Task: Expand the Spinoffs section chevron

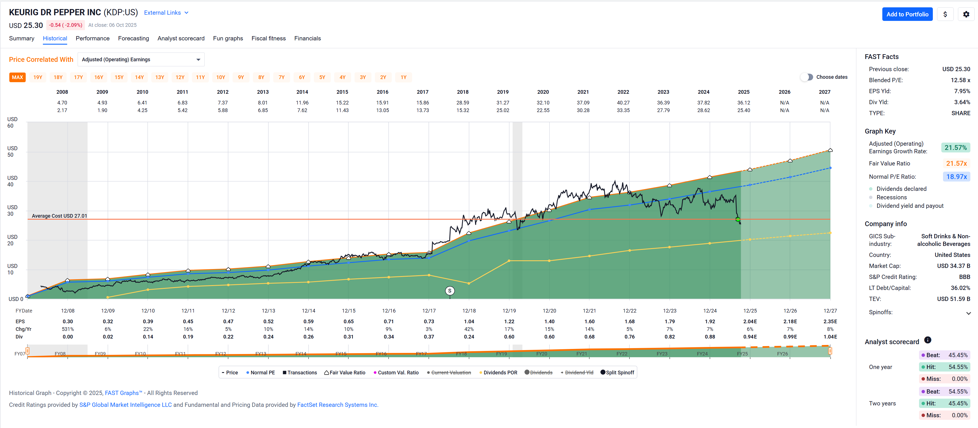Action: [x=968, y=313]
